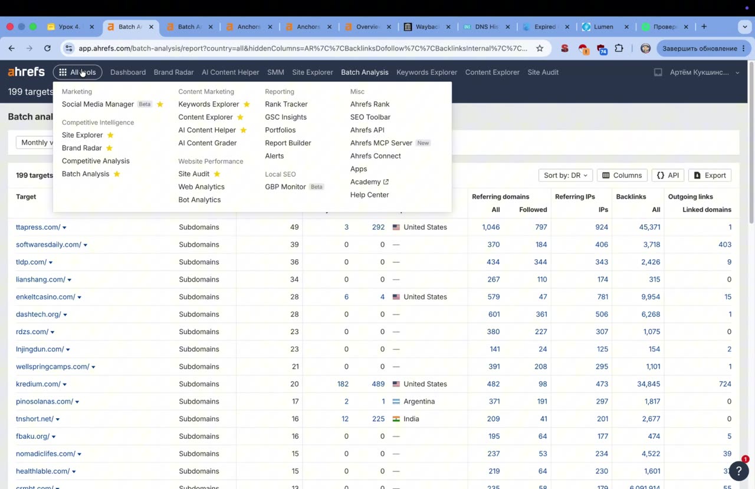Expand the pinosolanas.com/ target dropdown arrow
Viewport: 755px width, 489px height.
click(x=77, y=402)
